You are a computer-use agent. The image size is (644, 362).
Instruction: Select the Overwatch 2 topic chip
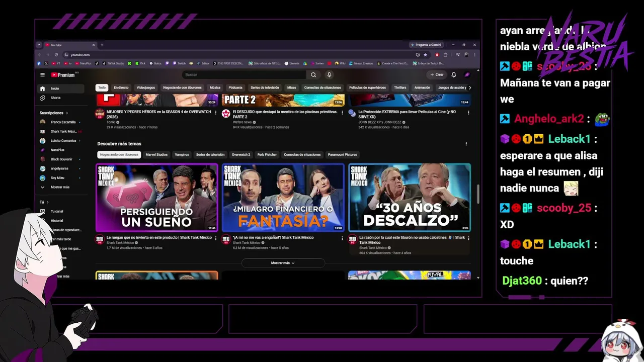click(x=241, y=155)
